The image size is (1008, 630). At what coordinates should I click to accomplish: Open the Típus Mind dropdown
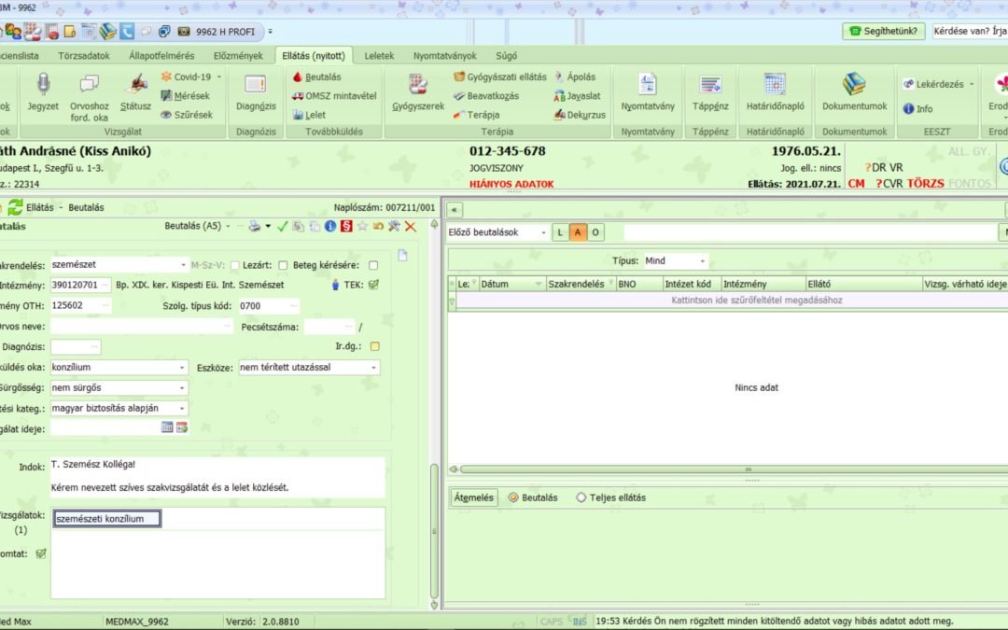coord(702,261)
